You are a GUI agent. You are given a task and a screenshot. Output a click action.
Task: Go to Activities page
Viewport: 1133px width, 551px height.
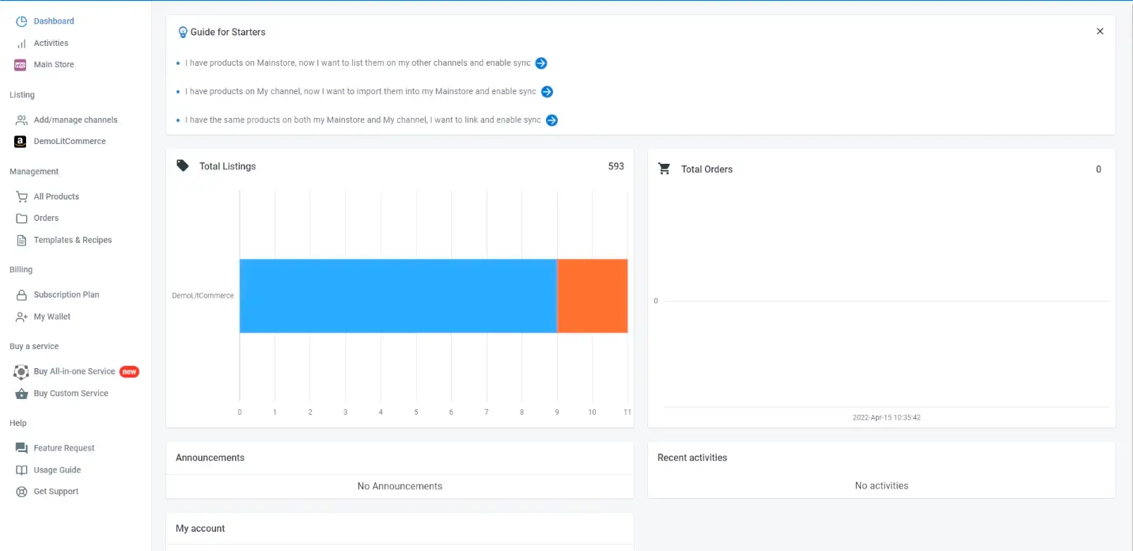pyautogui.click(x=51, y=44)
